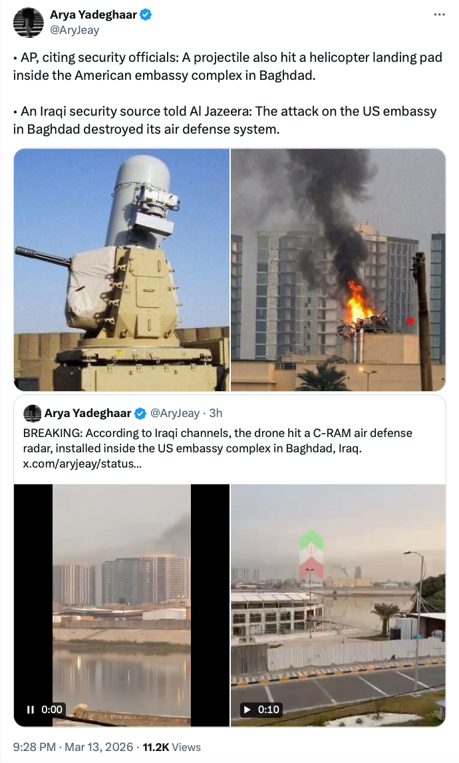Image resolution: width=459 pixels, height=763 pixels.
Task: Open the Arya Yadeghaar display name link
Action: pos(93,15)
